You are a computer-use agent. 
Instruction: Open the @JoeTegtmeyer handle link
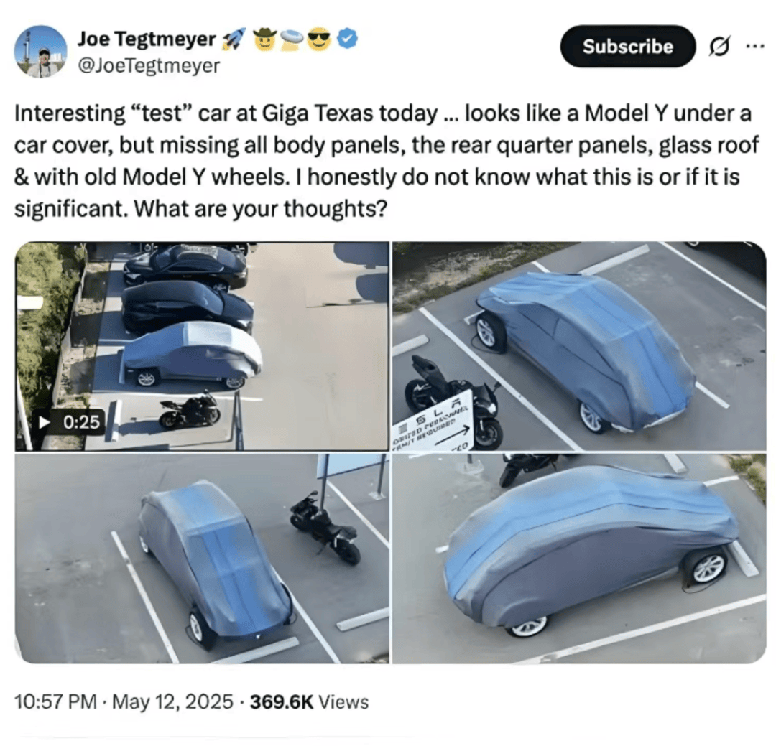[x=149, y=65]
